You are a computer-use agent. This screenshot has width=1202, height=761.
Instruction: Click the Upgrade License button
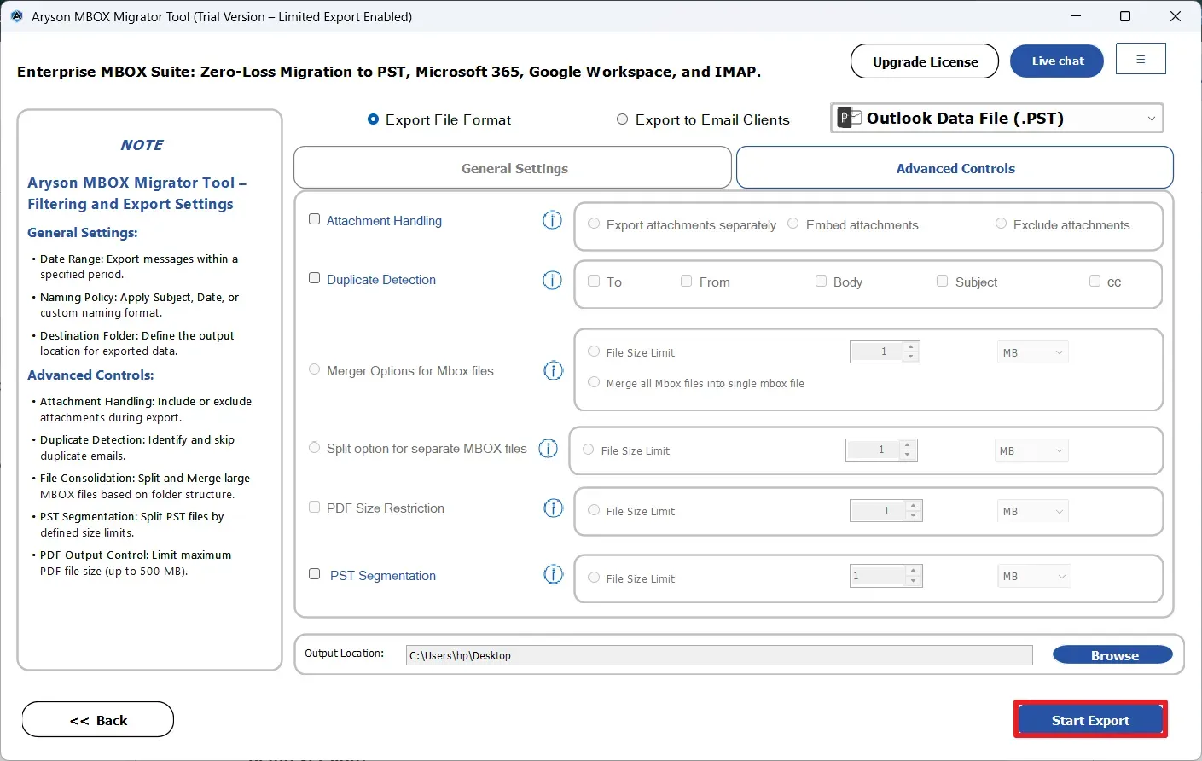[x=925, y=61]
